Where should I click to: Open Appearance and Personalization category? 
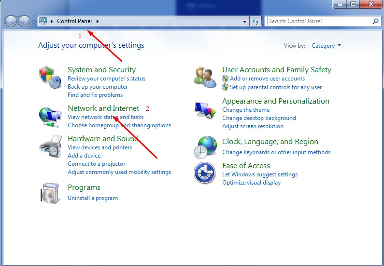point(276,101)
